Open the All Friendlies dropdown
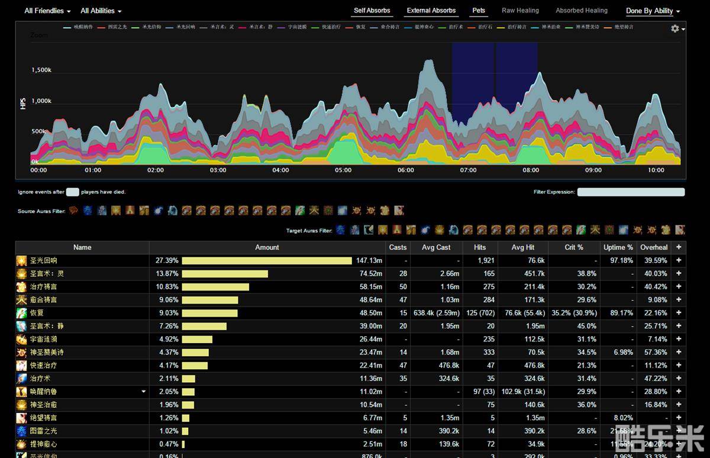The width and height of the screenshot is (710, 458). tap(47, 11)
